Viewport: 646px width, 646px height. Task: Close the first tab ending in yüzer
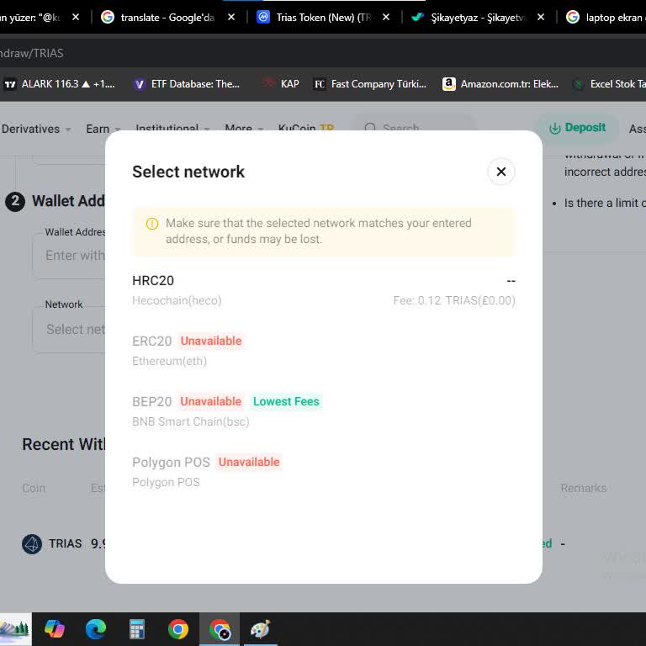pyautogui.click(x=76, y=18)
